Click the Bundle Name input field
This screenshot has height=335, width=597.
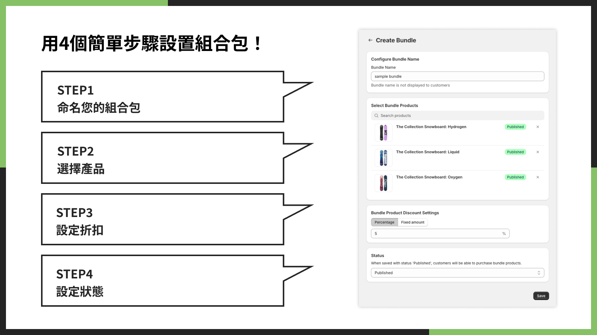[x=457, y=76]
